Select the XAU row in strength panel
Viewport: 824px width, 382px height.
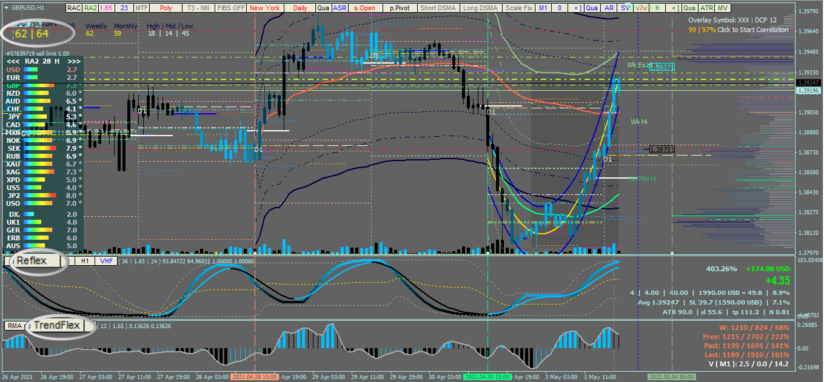coord(43,164)
